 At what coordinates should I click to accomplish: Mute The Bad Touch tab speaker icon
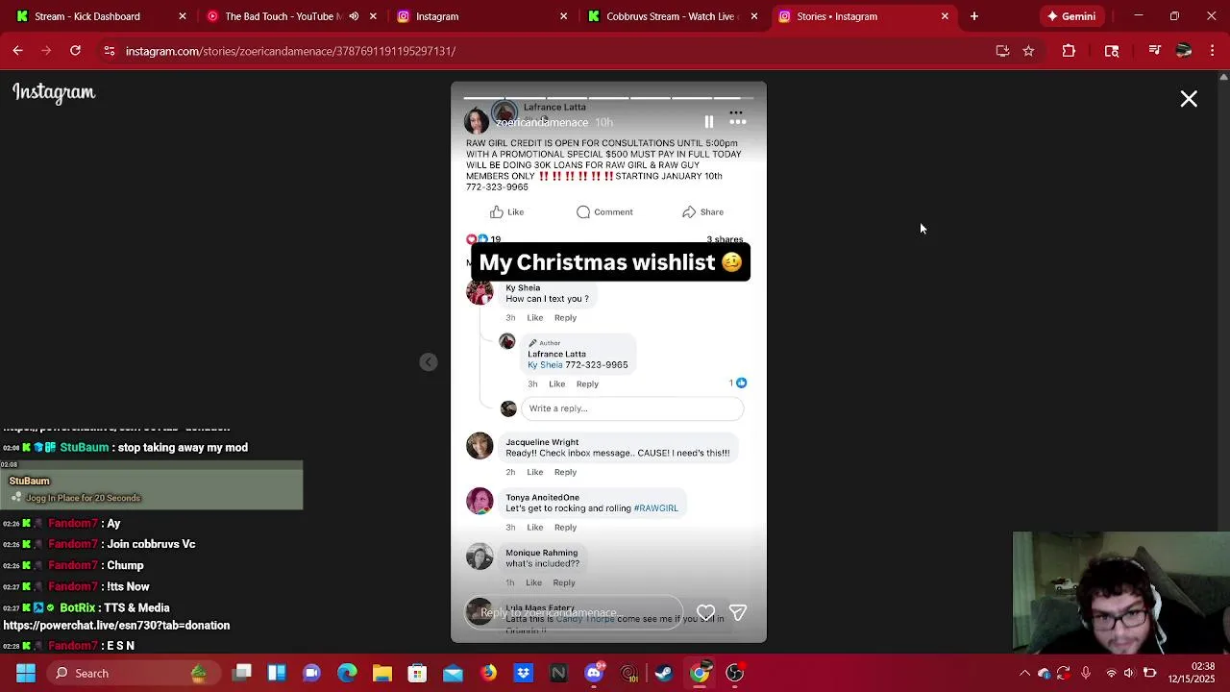(354, 16)
